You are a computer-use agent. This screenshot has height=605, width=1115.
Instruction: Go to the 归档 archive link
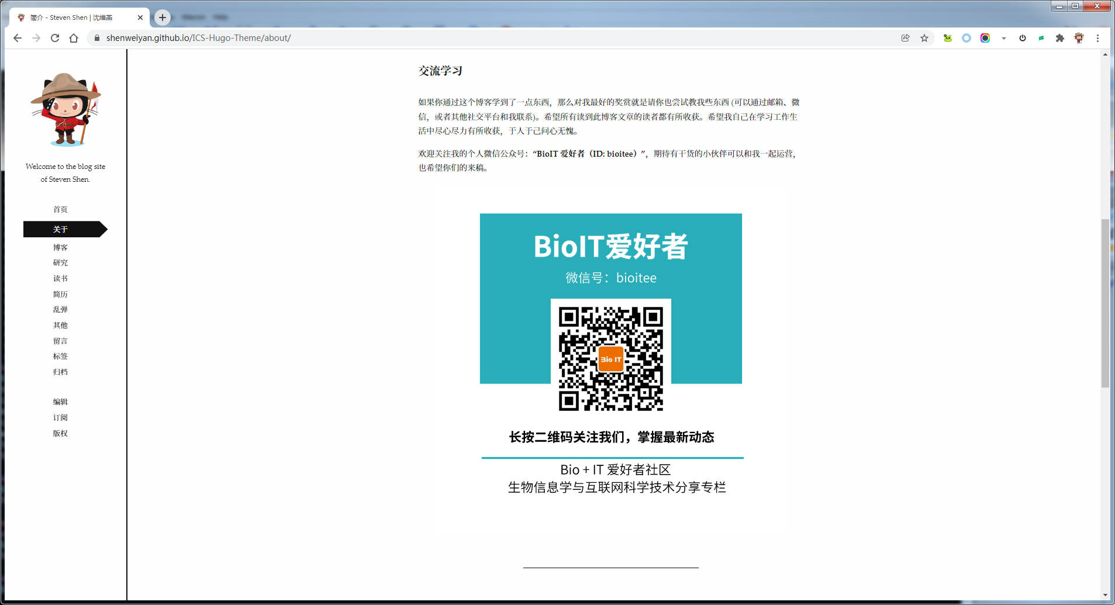[x=60, y=372]
